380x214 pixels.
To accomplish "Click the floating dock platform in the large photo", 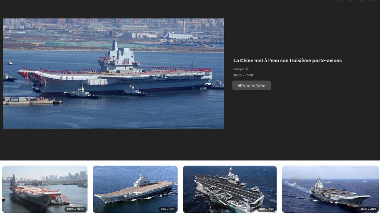I will pos(32,101).
